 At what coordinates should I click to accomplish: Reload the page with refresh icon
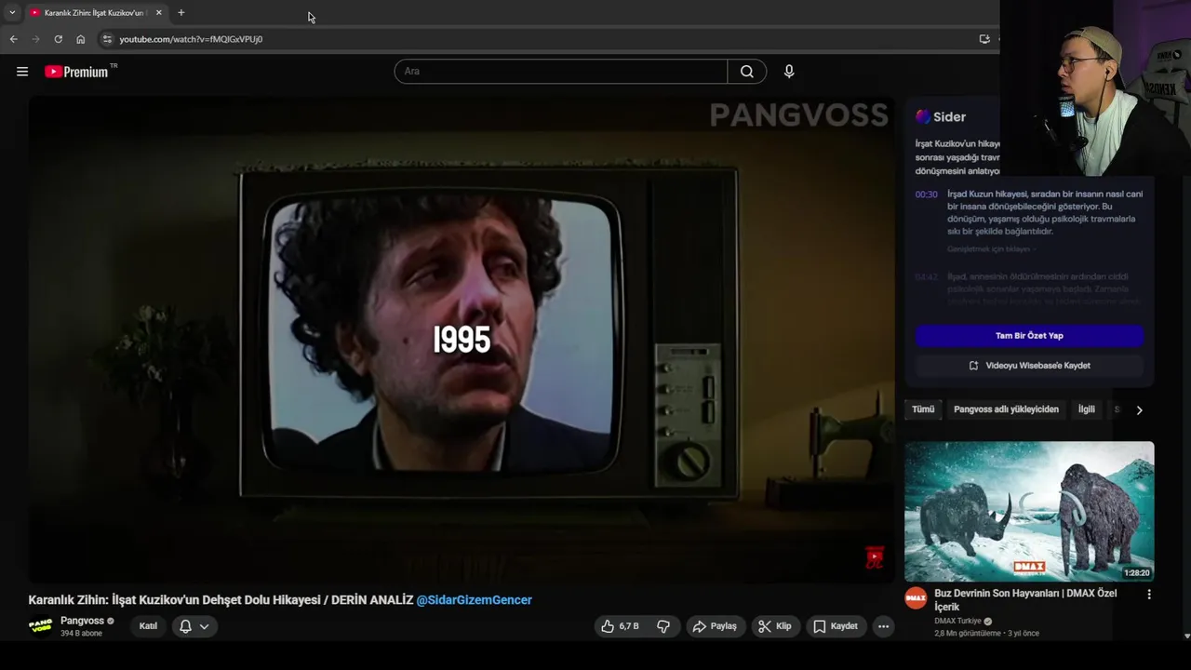(x=58, y=39)
